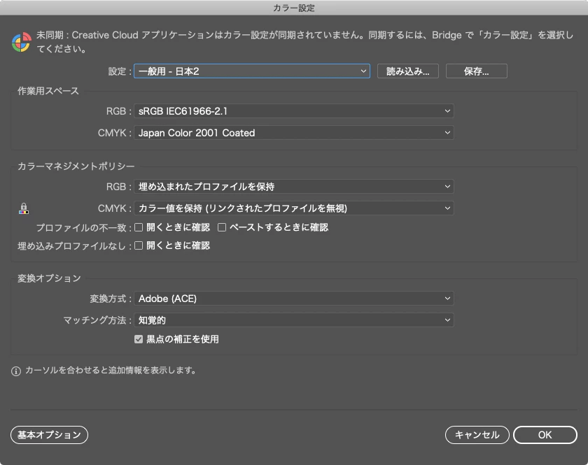Click the 読み込み... button
The height and width of the screenshot is (465, 588).
click(x=407, y=71)
